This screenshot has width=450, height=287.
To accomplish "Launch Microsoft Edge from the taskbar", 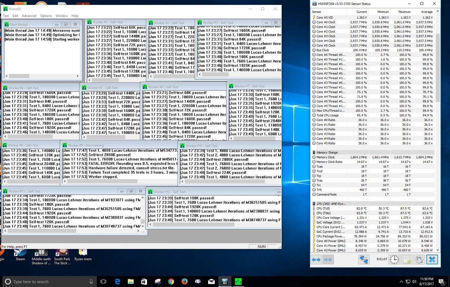I will tap(118, 281).
